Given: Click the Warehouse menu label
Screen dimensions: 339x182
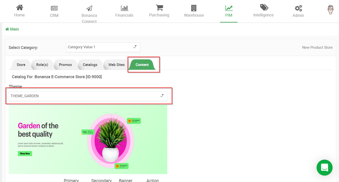Looking at the screenshot, I should click(194, 15).
